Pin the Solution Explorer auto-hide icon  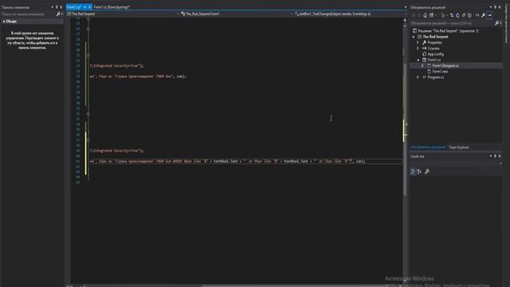pyautogui.click(x=496, y=7)
